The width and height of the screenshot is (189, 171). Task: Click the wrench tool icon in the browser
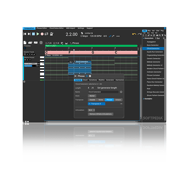click(165, 36)
